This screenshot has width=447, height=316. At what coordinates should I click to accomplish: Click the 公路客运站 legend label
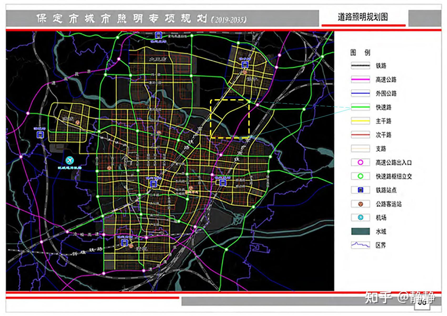(x=389, y=204)
